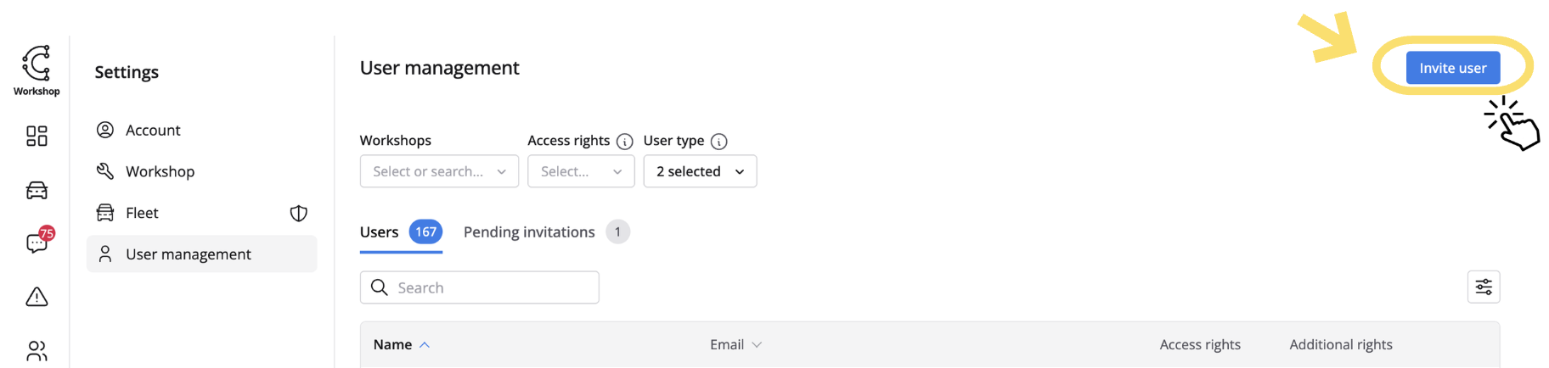The image size is (1549, 368).
Task: Open table filter settings sliders icon
Action: [x=1483, y=287]
